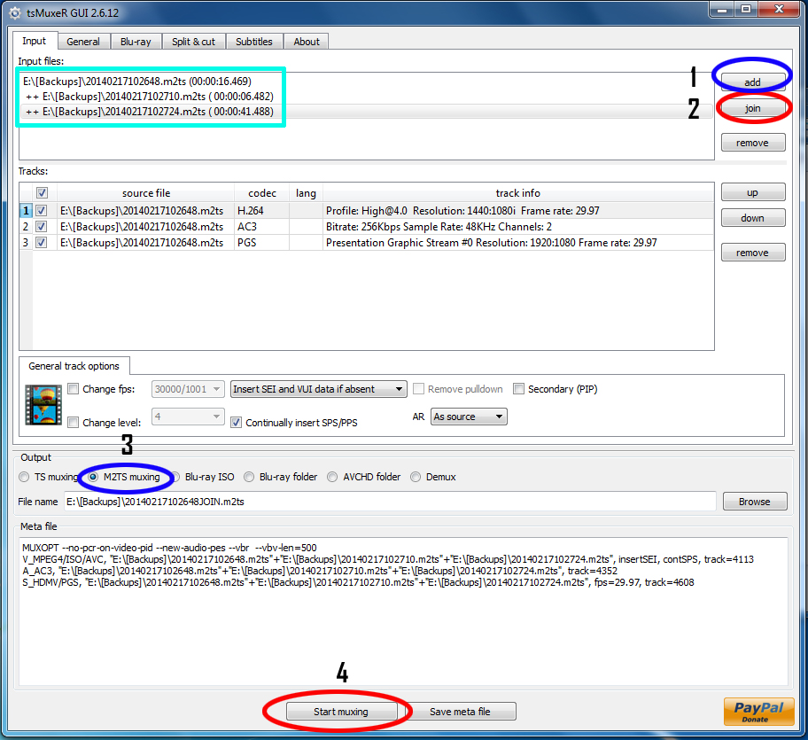This screenshot has width=808, height=740.
Task: Select Blu-ray folder output option
Action: point(249,477)
